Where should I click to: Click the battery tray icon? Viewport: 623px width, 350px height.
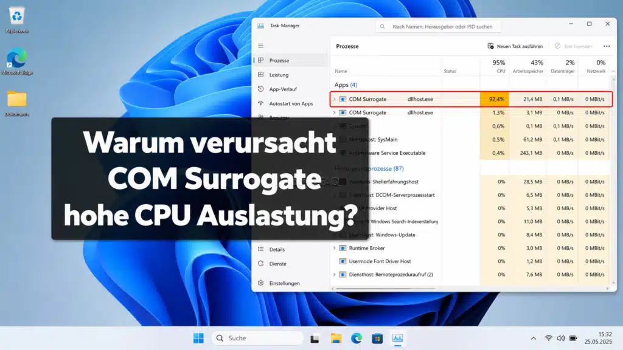pos(573,338)
